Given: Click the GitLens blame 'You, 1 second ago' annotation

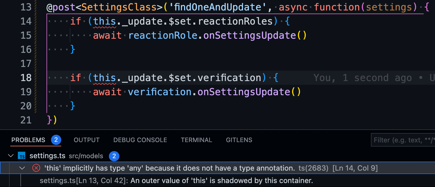Looking at the screenshot, I should coord(363,77).
